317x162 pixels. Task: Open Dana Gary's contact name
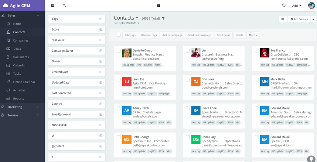(x=208, y=137)
